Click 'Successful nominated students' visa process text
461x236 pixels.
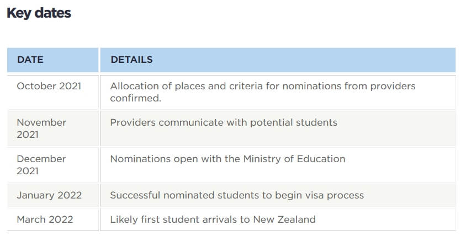pos(237,195)
